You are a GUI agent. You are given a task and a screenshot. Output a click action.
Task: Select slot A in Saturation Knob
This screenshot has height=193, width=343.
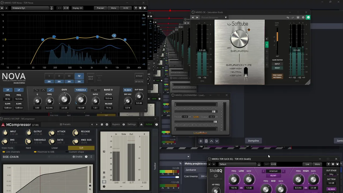pyautogui.click(x=267, y=45)
